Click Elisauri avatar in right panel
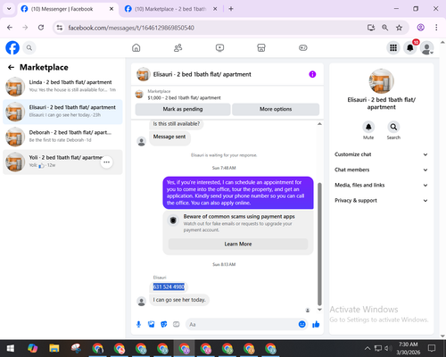This screenshot has width=446, height=357. coord(382,81)
